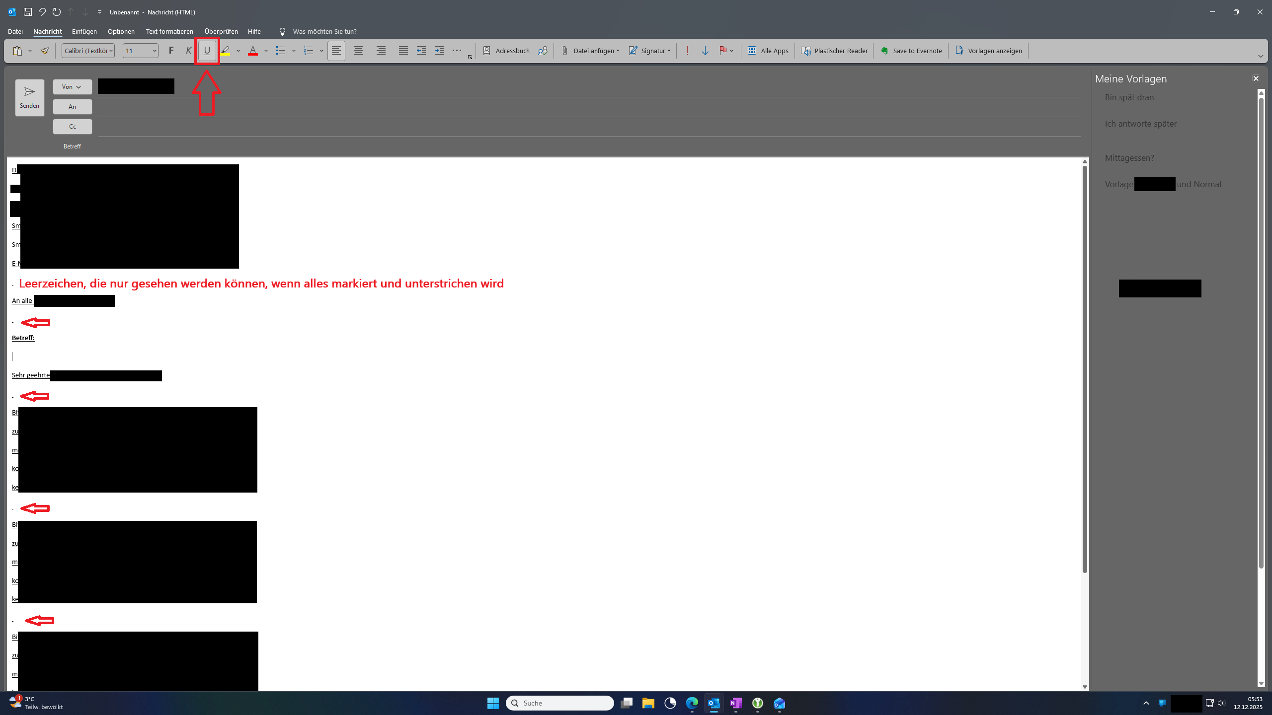Attach a file with paperclip icon

(565, 51)
